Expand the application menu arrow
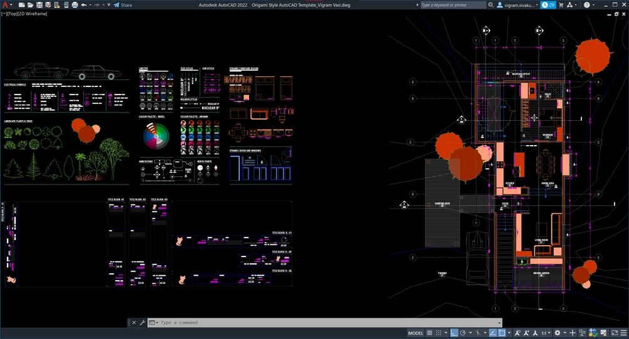 coord(11,5)
